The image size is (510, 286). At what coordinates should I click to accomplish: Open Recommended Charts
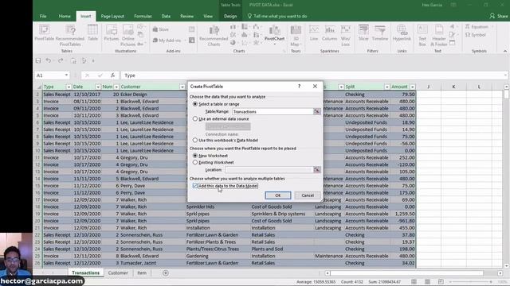tap(214, 35)
